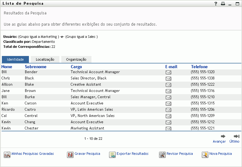Select the Identidade tab
The height and width of the screenshot is (167, 242).
tap(15, 59)
